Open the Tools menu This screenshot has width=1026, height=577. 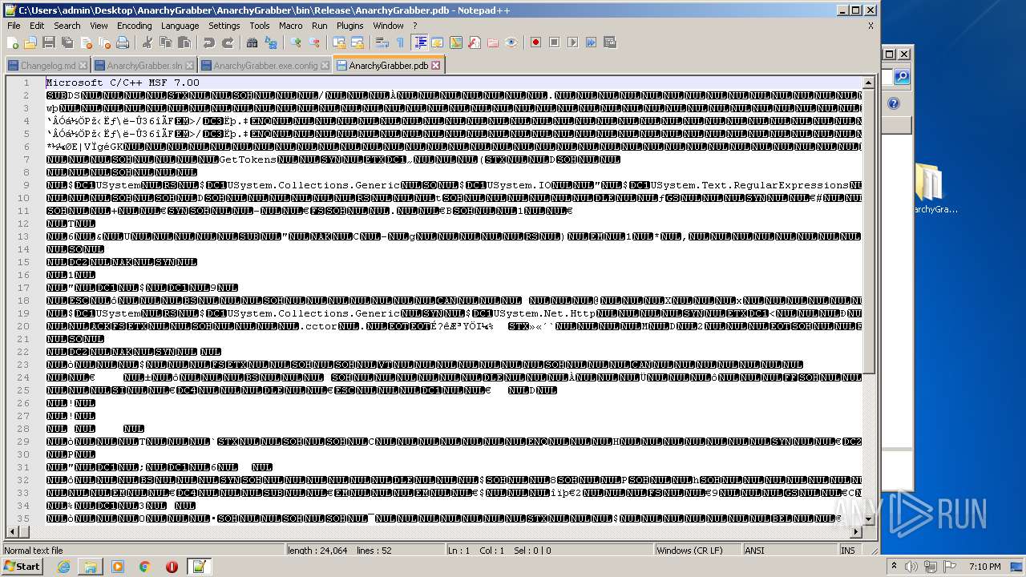pos(260,26)
